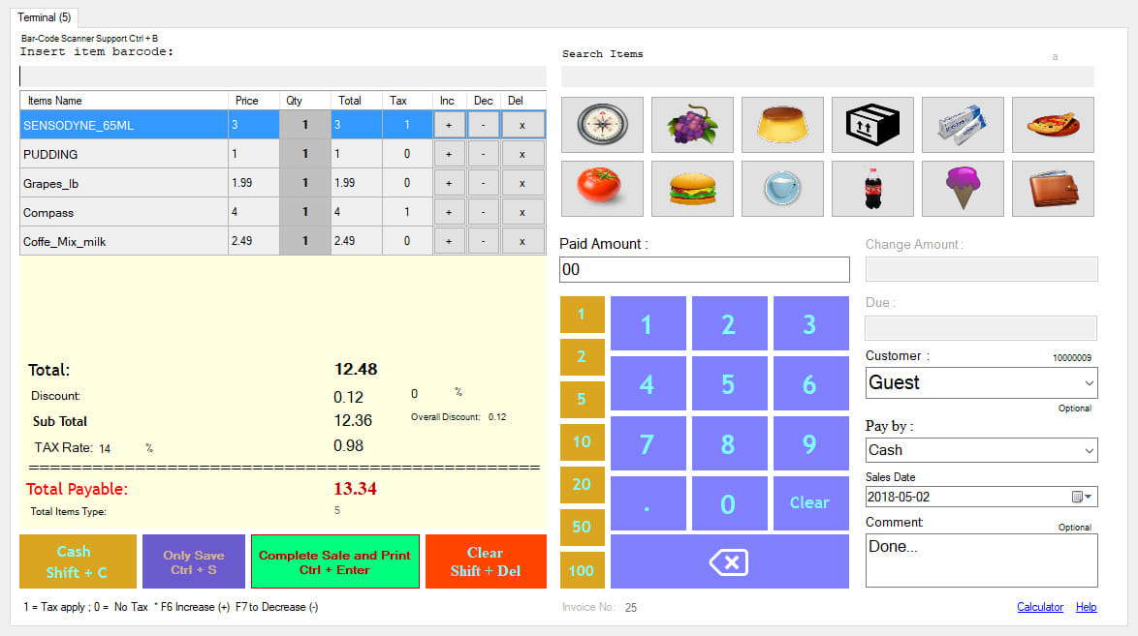Add the Sensodyne toothpaste item icon
The image size is (1138, 636).
(x=963, y=125)
